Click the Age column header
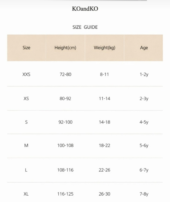The width and height of the screenshot is (170, 202). pos(144,48)
